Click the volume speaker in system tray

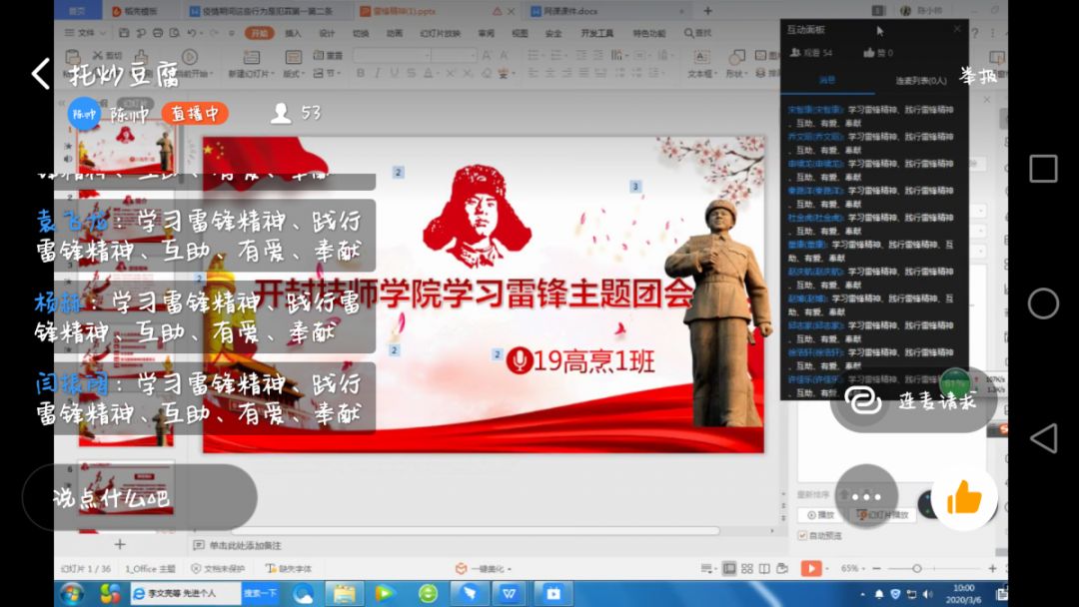click(x=927, y=594)
